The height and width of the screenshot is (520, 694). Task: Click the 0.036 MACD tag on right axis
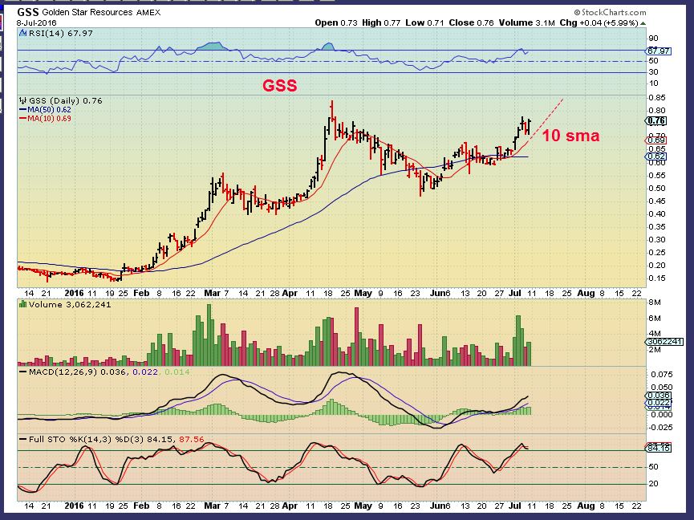[659, 396]
